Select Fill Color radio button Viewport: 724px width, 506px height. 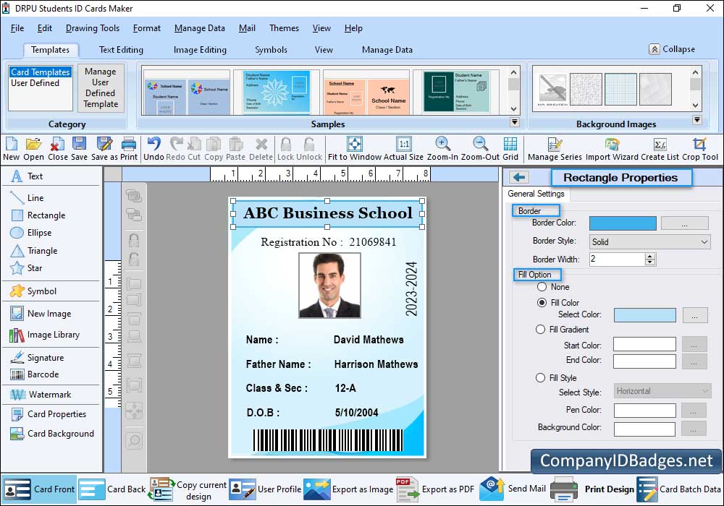(542, 303)
